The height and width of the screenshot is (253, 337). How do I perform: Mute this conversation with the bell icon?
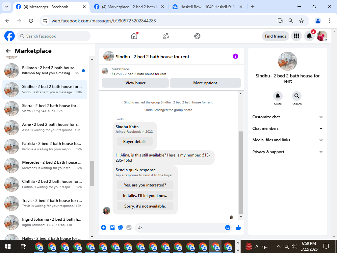[x=278, y=96]
